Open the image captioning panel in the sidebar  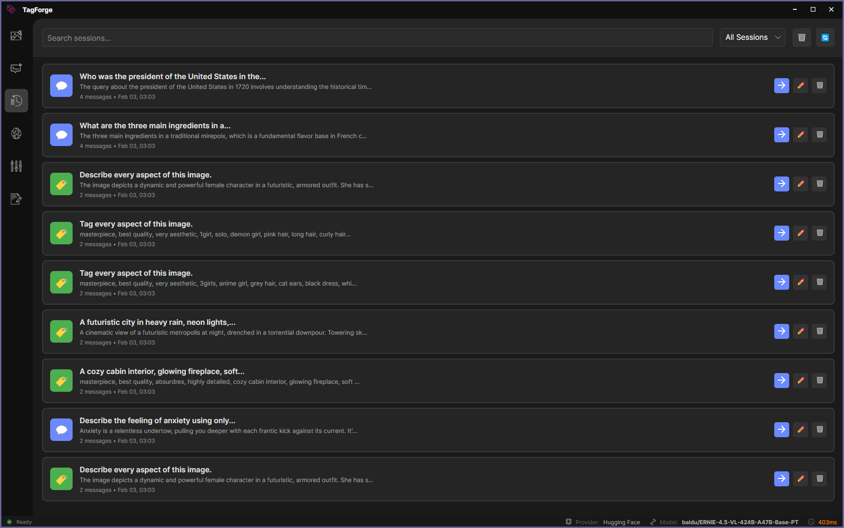[16, 35]
